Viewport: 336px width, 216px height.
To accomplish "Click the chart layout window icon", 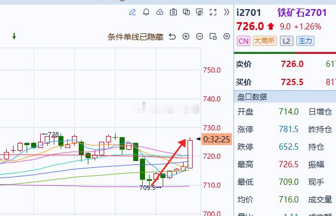I will [x=213, y=36].
